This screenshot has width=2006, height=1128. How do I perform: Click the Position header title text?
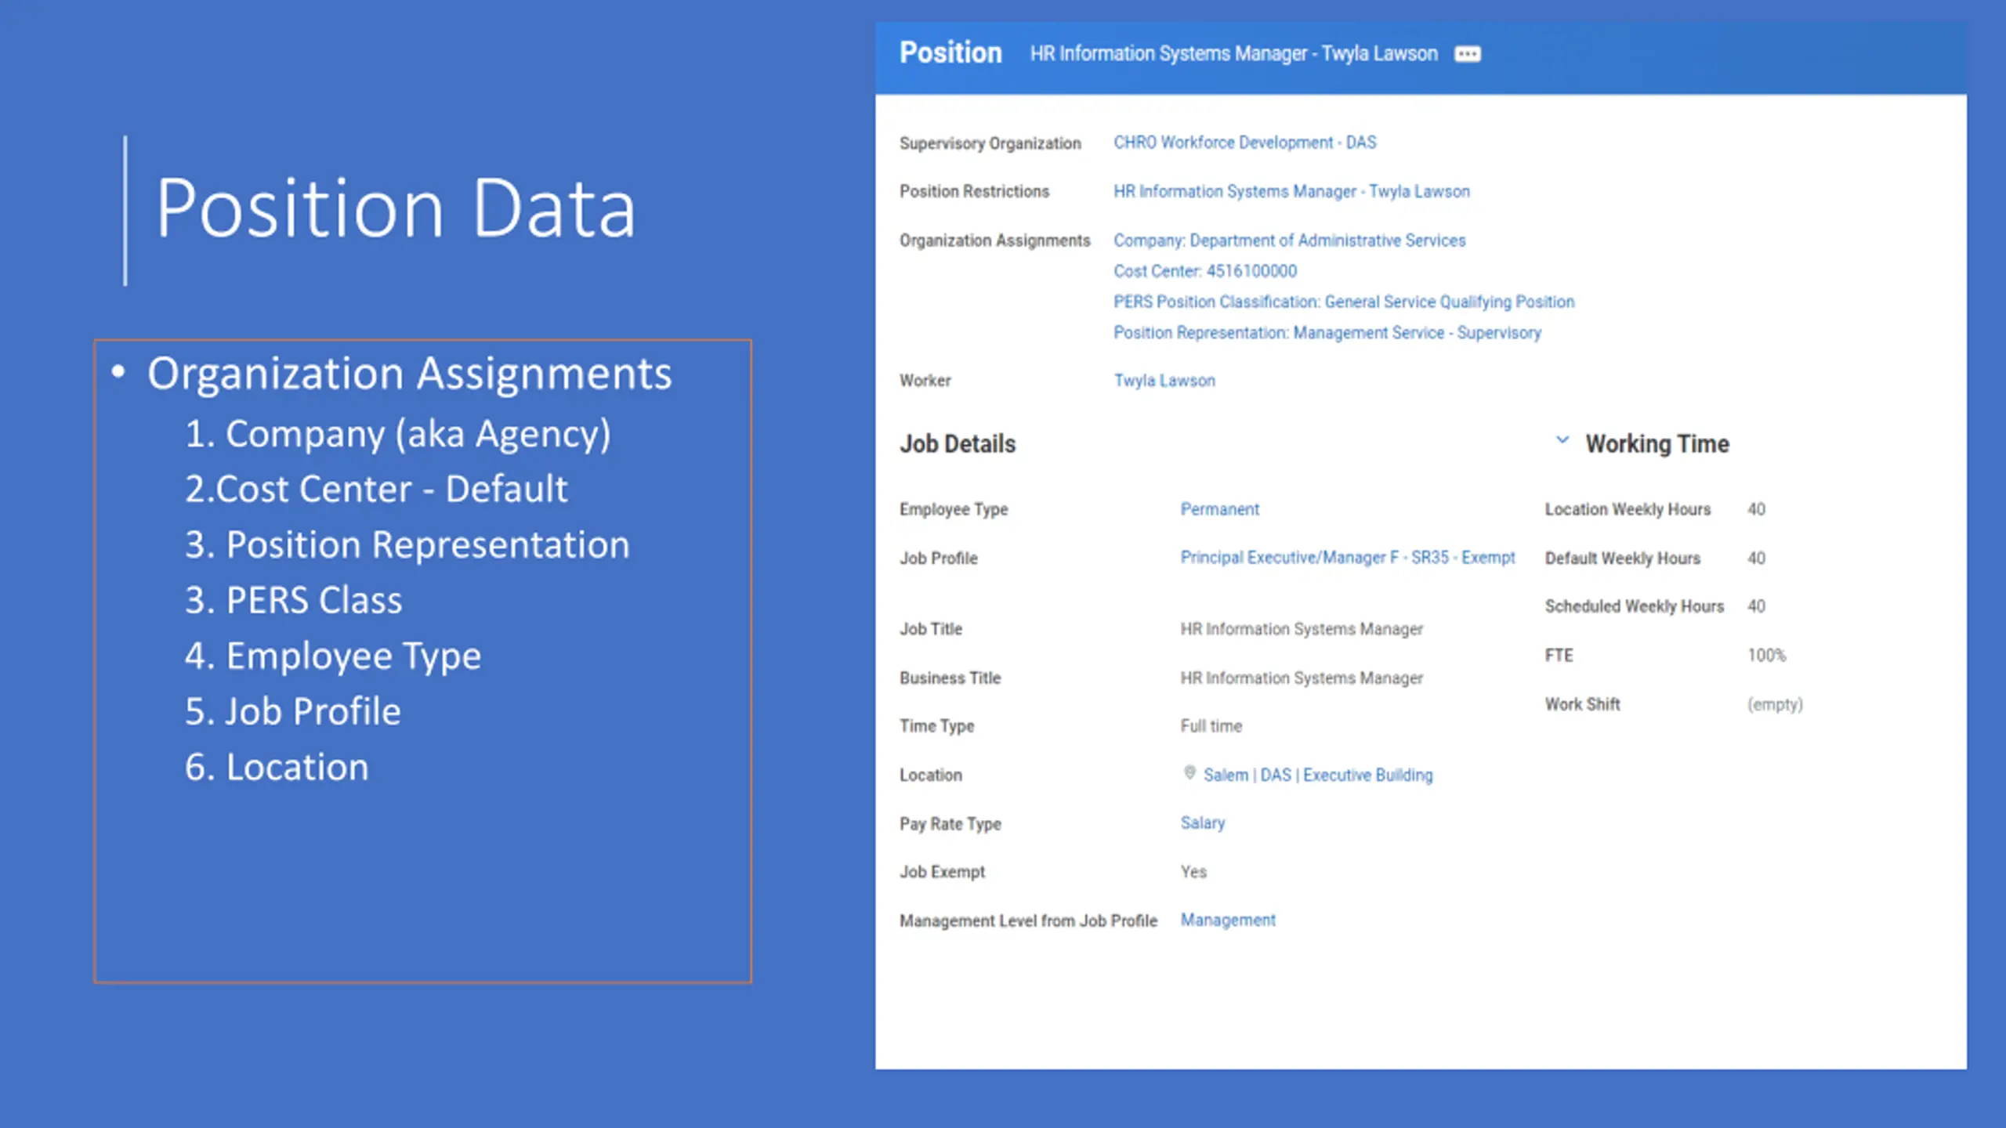click(950, 53)
